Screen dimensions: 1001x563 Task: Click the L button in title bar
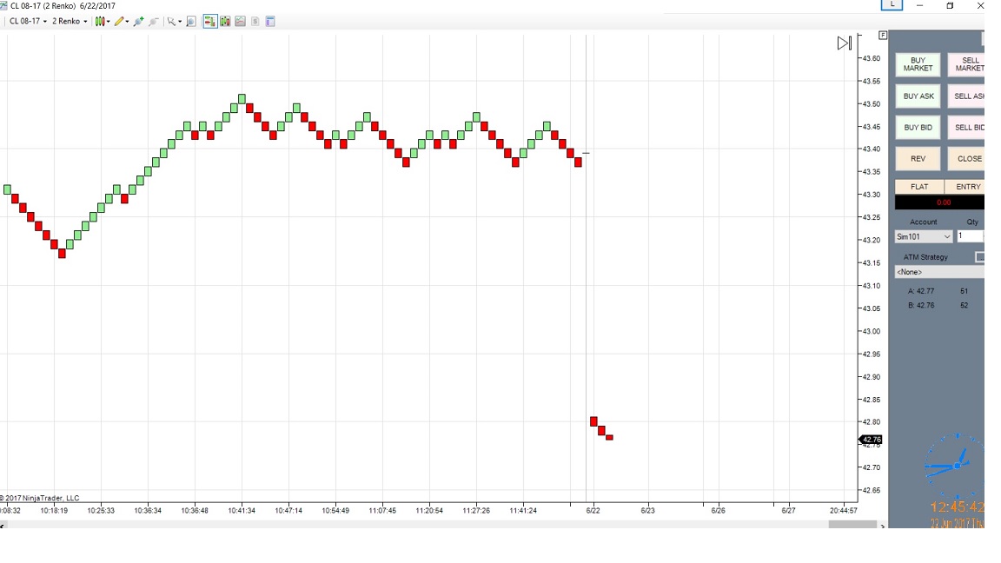click(x=892, y=5)
